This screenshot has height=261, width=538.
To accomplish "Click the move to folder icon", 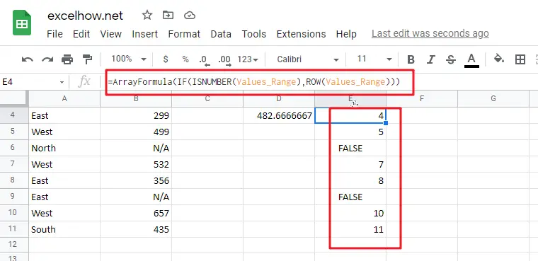I will pos(168,15).
